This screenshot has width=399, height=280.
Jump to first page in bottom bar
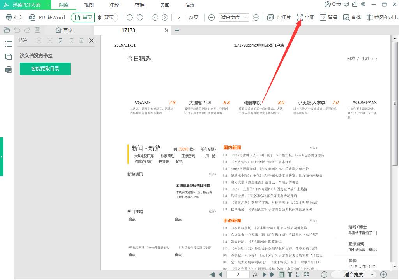coord(213,275)
